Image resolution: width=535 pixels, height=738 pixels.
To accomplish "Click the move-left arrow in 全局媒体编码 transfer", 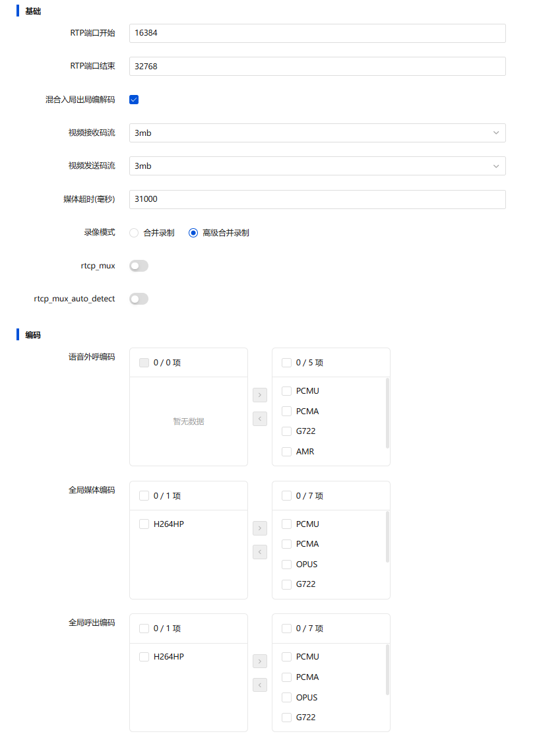I will [260, 552].
